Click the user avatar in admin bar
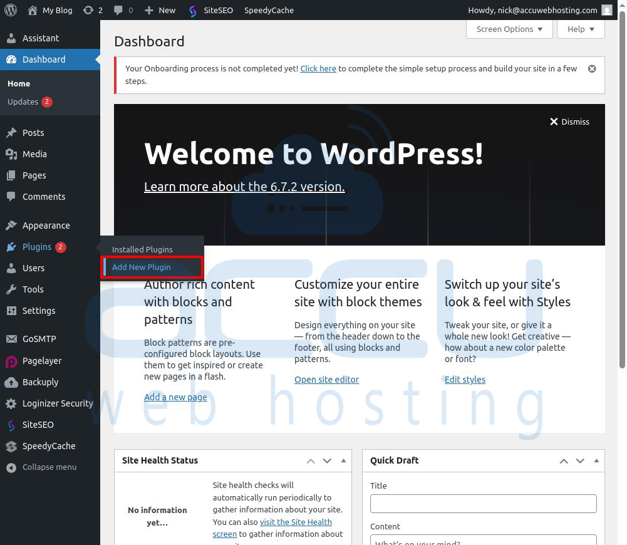Viewport: 627px width, 545px height. 607,10
